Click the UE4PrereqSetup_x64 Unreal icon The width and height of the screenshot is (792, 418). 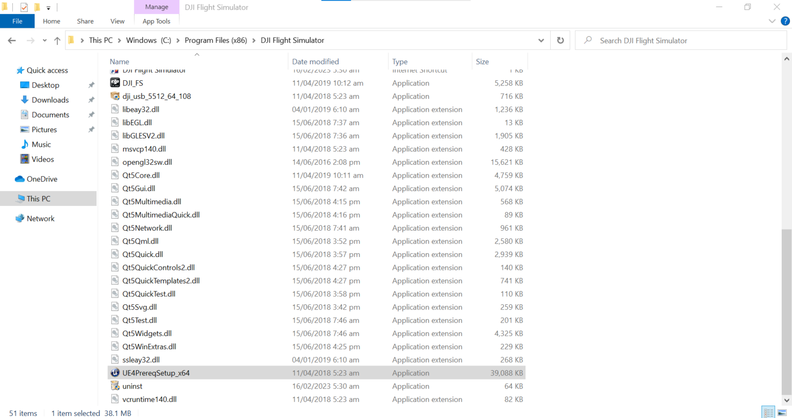(x=115, y=373)
